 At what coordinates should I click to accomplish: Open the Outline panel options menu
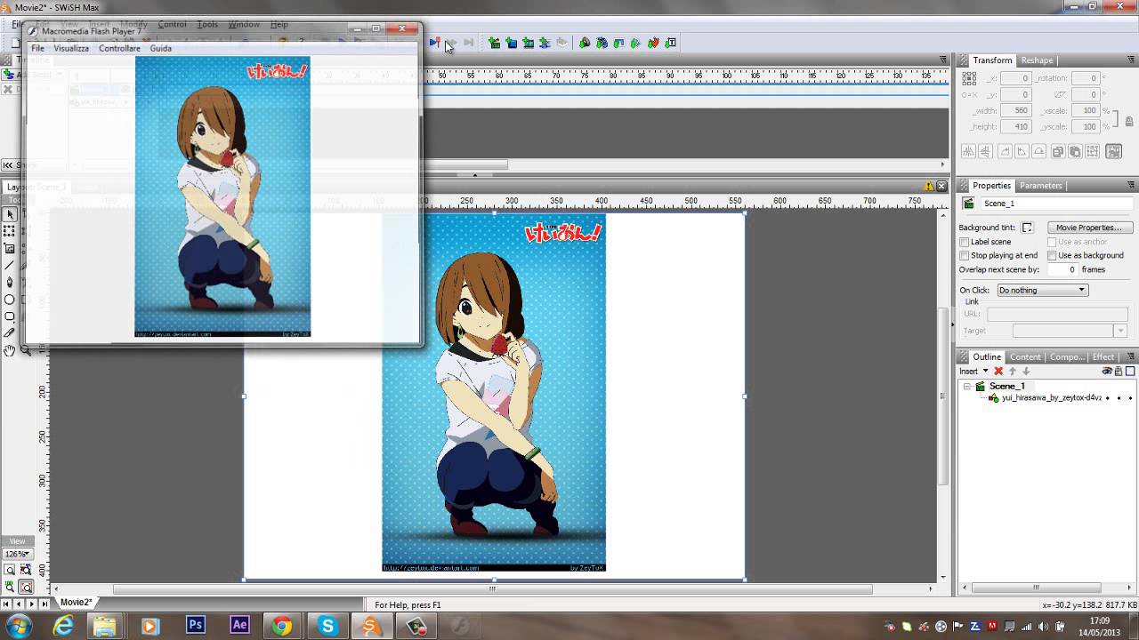[x=1132, y=357]
